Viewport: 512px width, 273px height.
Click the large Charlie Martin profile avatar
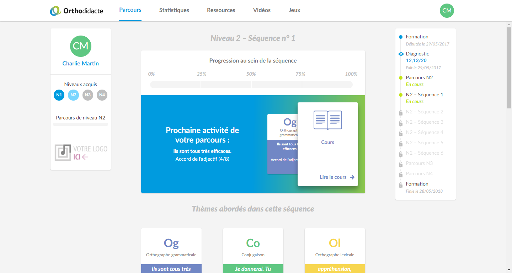(x=81, y=46)
